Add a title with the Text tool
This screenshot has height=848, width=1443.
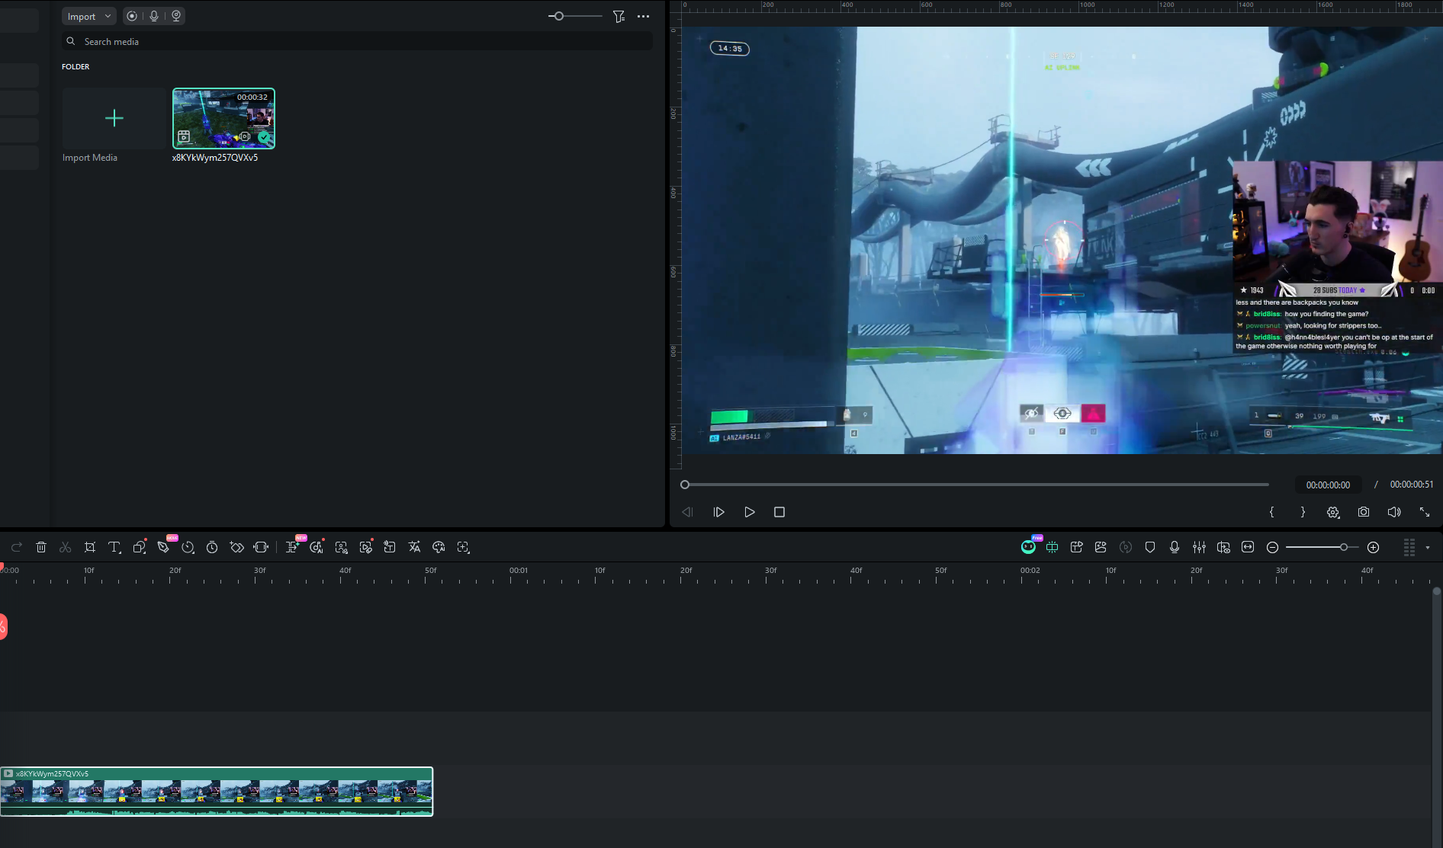[x=114, y=547]
